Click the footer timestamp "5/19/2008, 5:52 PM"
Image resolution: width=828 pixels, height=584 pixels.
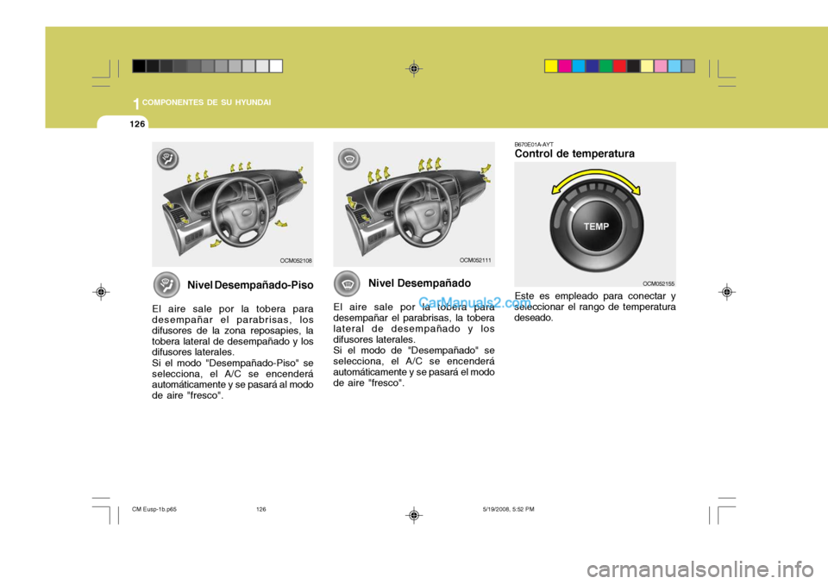pyautogui.click(x=509, y=510)
